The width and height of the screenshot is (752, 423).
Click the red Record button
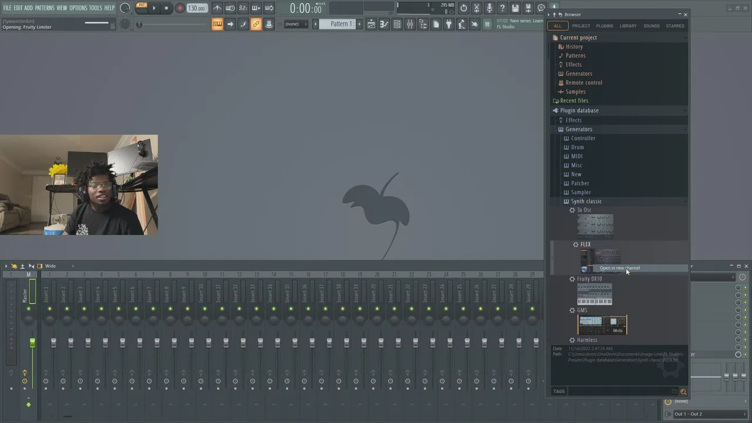click(180, 8)
